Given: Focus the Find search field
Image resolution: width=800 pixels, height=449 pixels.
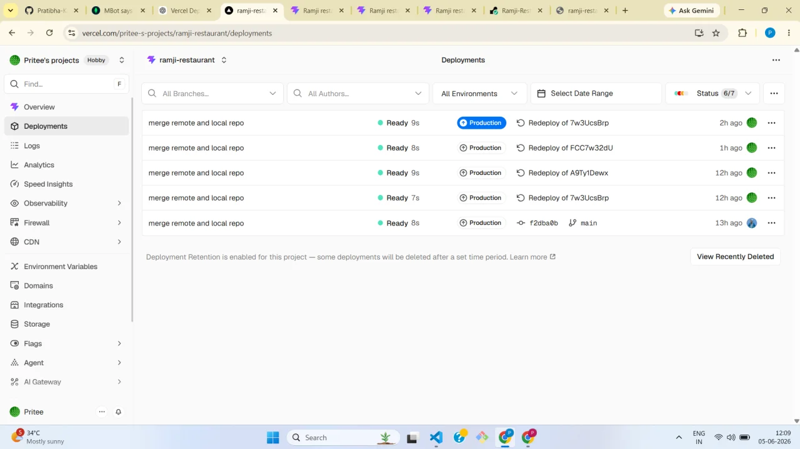Looking at the screenshot, I should (66, 84).
